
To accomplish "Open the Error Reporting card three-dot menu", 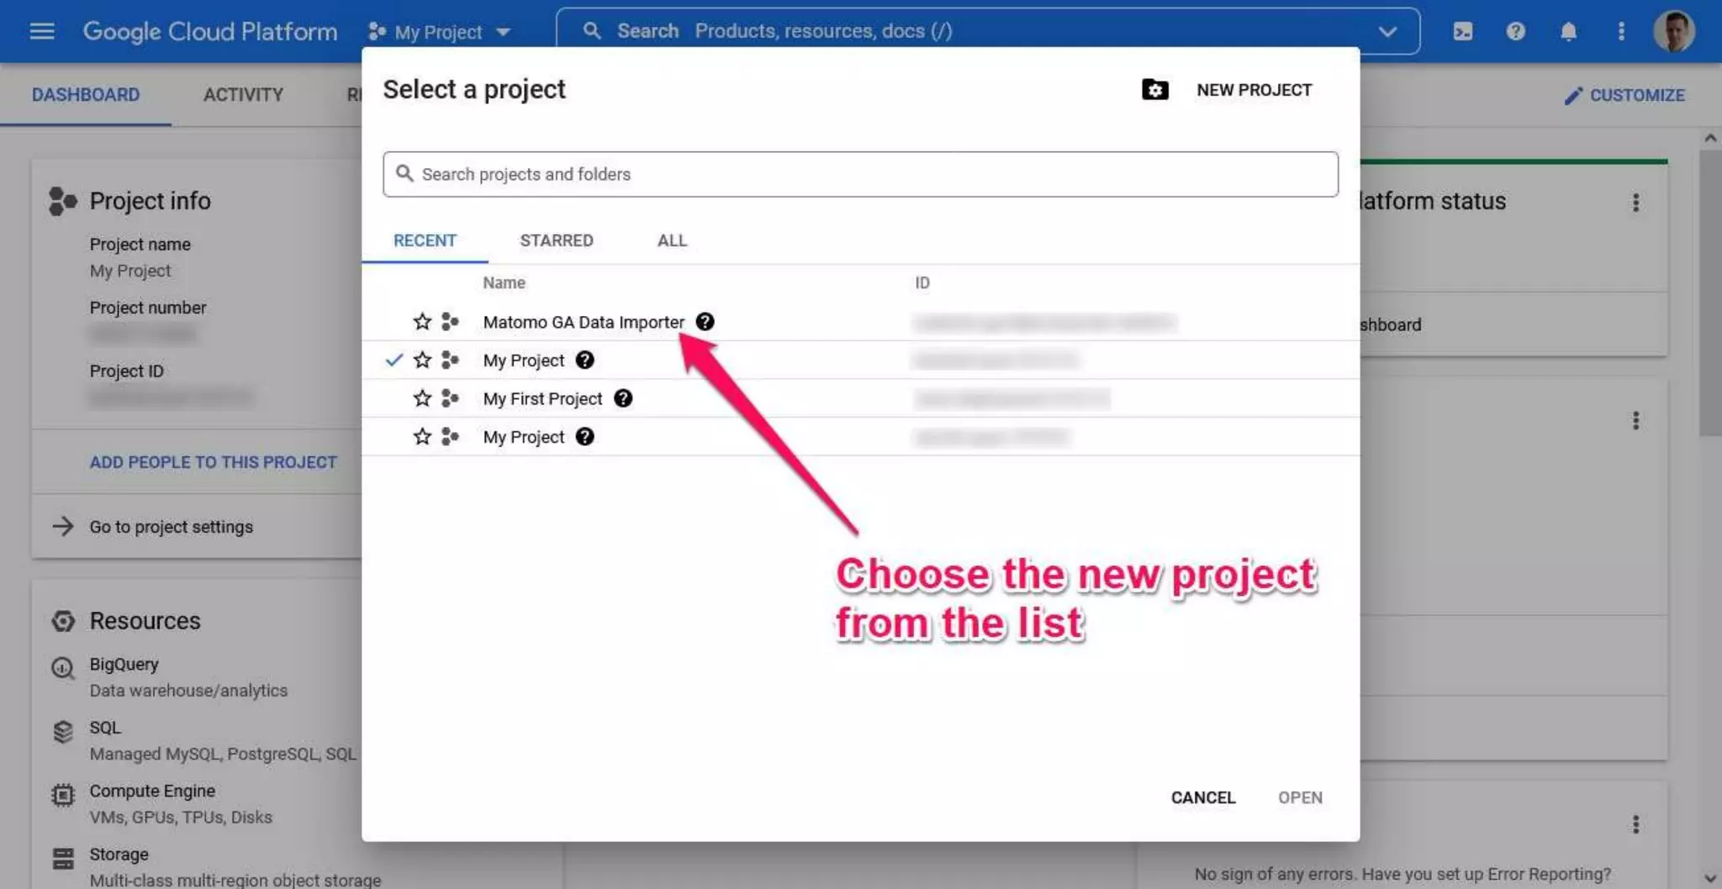I will pos(1635,824).
